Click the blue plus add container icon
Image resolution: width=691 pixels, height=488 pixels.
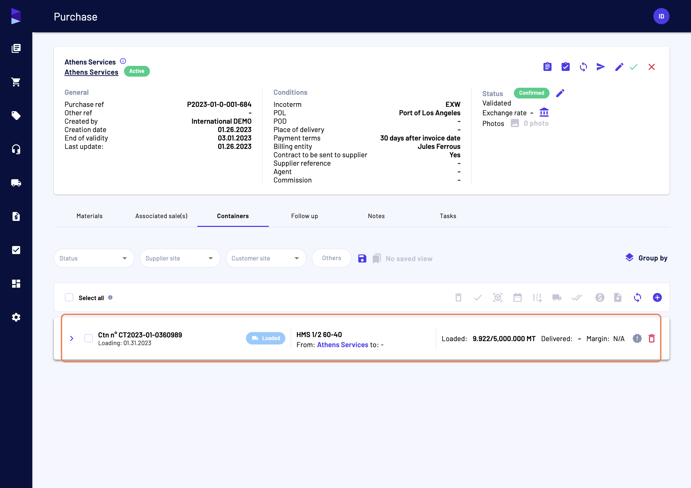(657, 297)
